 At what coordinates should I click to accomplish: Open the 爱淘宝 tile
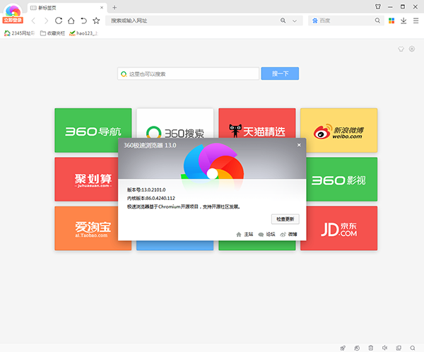86,228
